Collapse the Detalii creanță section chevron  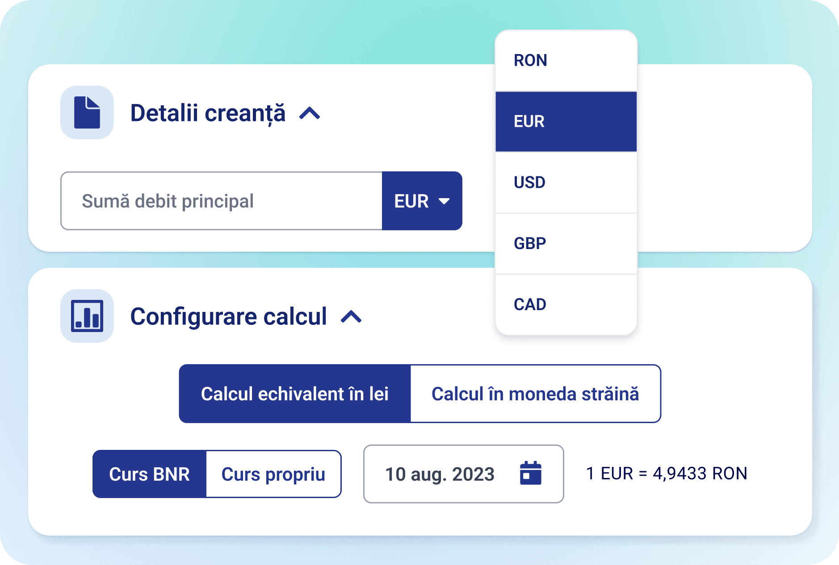point(310,113)
